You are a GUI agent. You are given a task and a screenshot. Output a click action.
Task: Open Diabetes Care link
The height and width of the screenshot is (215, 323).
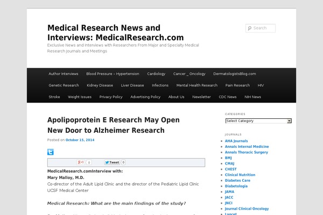pos(237,181)
